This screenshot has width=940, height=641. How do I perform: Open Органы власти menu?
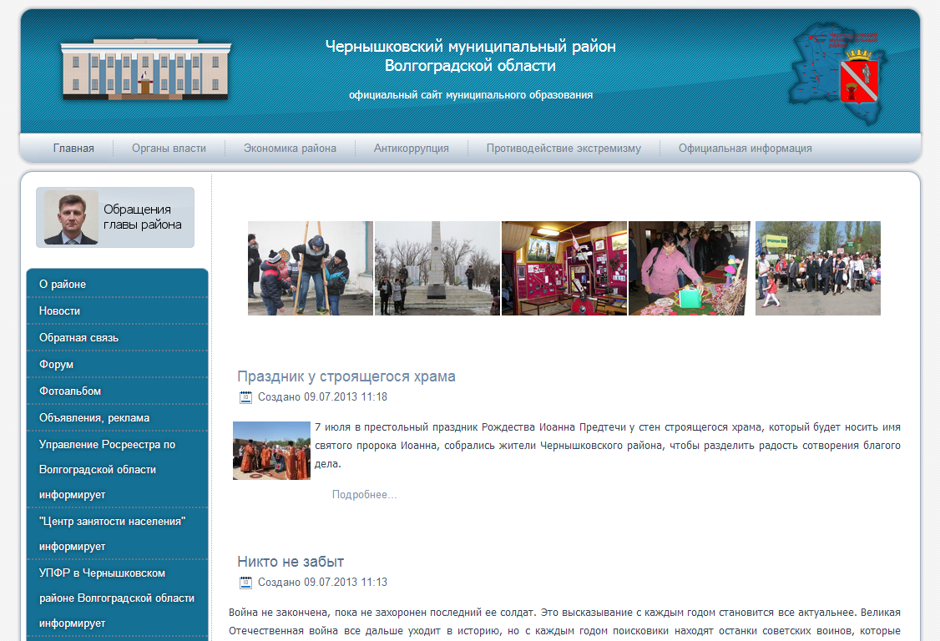pyautogui.click(x=169, y=148)
